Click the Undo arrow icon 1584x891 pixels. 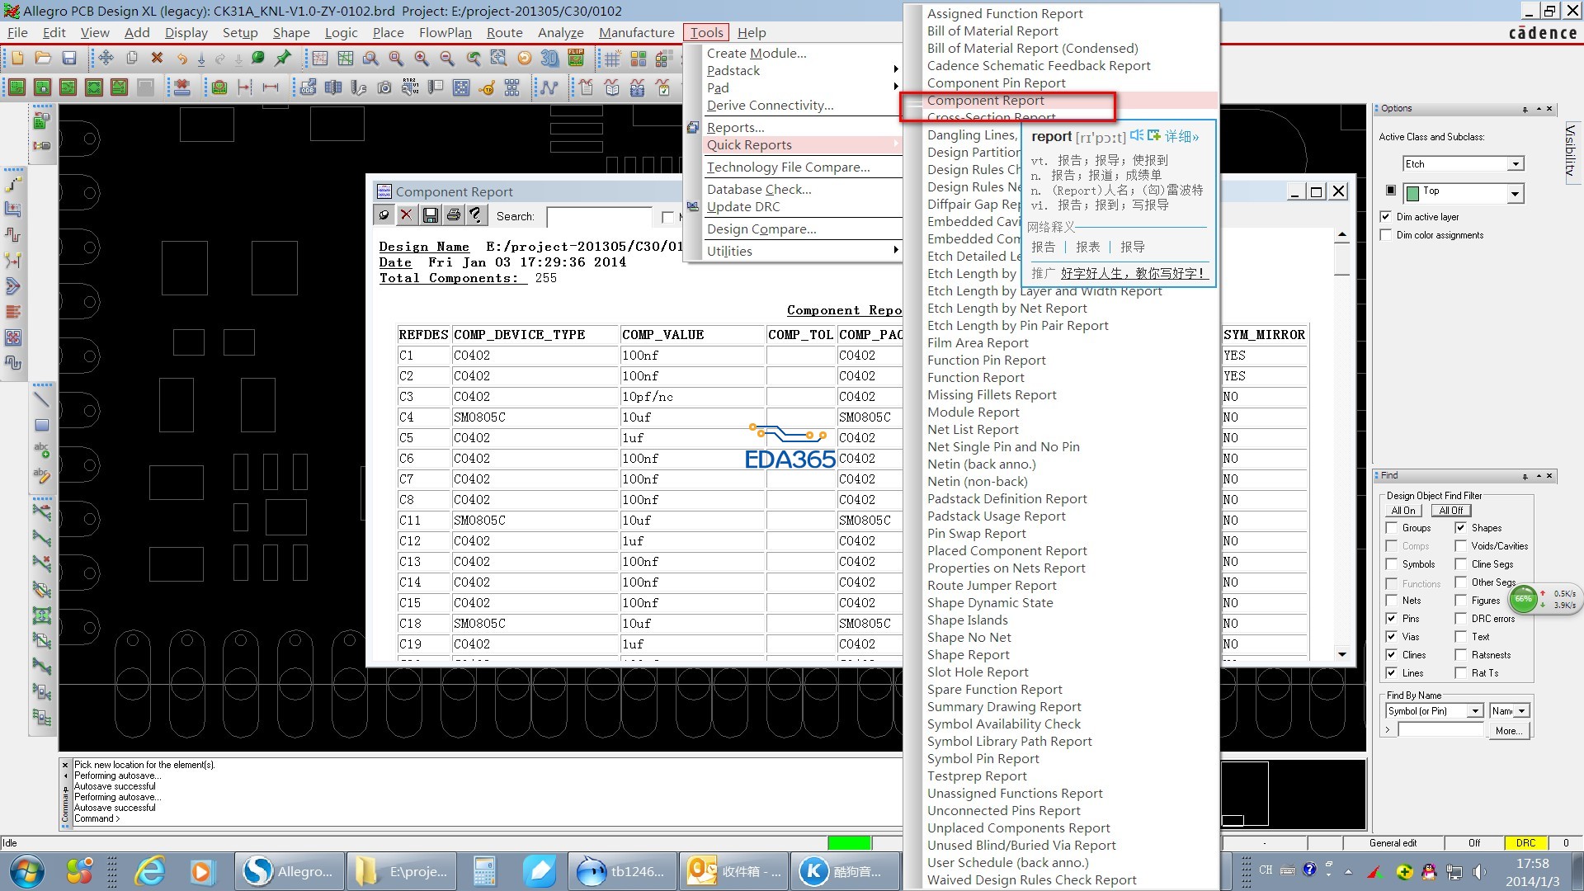point(181,59)
